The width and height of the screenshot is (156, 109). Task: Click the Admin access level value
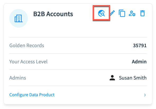tap(139, 62)
